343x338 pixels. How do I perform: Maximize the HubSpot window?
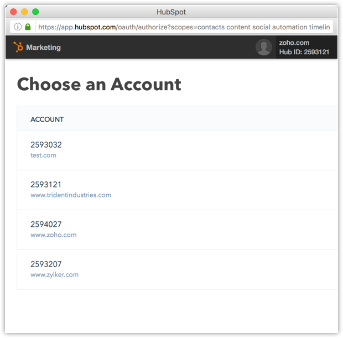coord(35,12)
